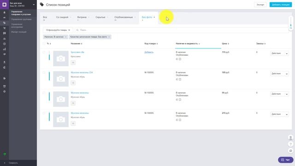Viewport: 295px width, 166px height.
Task: Click the round chat bubble icon below help
Action: 291,151
